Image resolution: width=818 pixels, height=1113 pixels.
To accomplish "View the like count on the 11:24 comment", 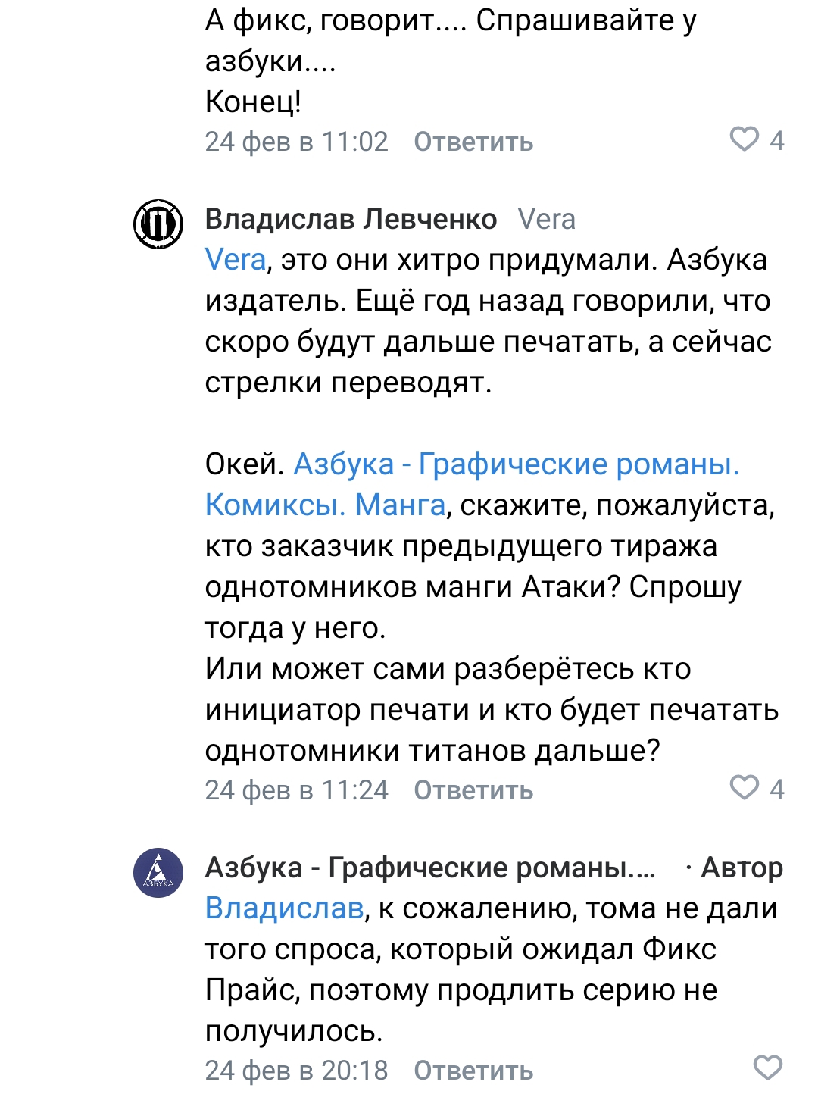I will pyautogui.click(x=777, y=789).
